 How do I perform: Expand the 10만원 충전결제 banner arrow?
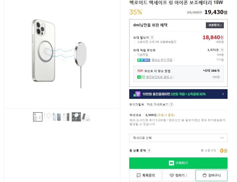223,94
